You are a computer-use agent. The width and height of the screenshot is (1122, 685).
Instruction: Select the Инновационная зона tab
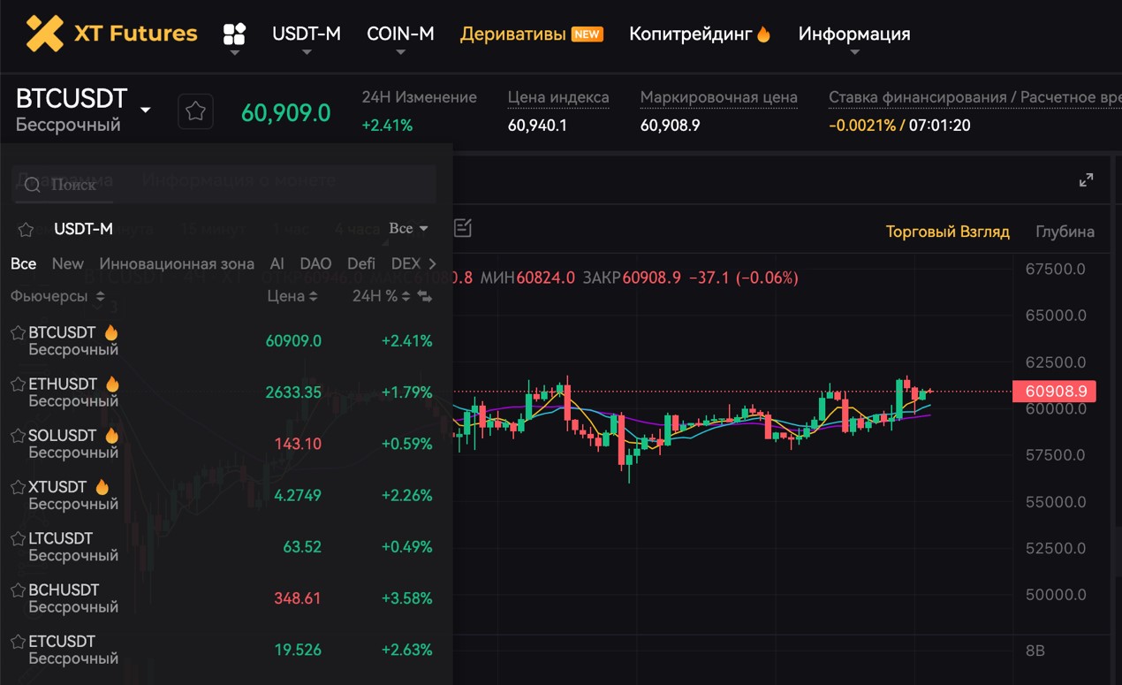pyautogui.click(x=177, y=263)
